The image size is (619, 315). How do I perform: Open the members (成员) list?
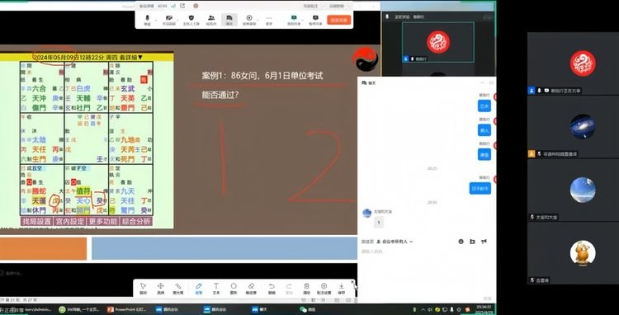211,20
